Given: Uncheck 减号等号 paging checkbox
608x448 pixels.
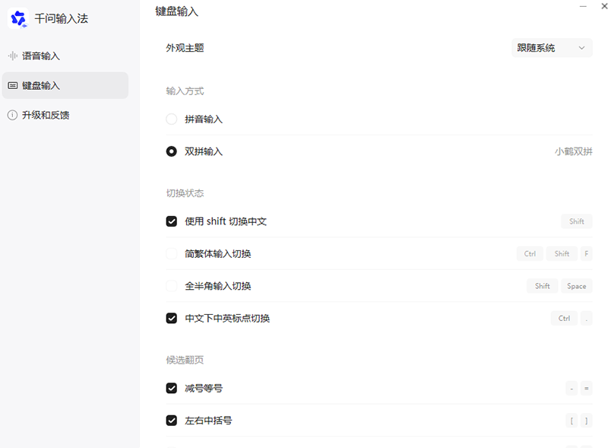Looking at the screenshot, I should click(172, 388).
